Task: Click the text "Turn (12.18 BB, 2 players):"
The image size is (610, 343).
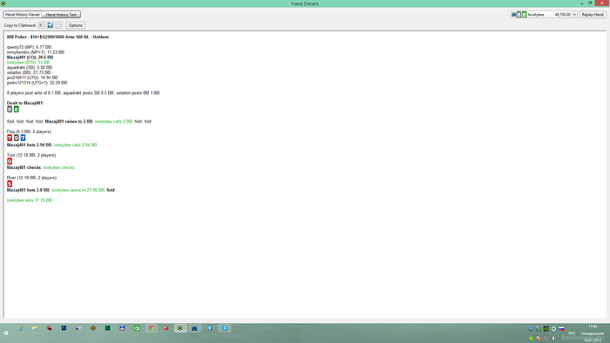Action: click(x=31, y=155)
